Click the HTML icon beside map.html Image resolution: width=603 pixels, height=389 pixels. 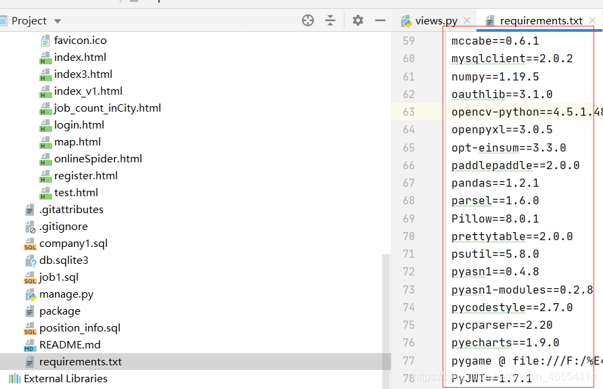45,142
